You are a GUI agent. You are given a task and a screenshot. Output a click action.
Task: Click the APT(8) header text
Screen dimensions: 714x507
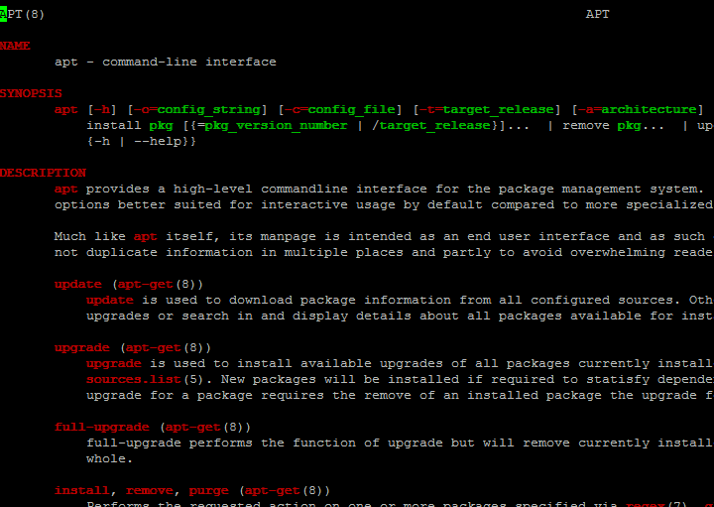pyautogui.click(x=22, y=14)
